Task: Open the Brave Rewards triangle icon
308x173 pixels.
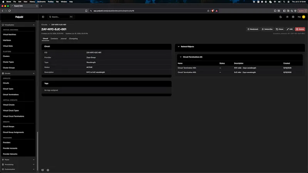Action: point(217,11)
